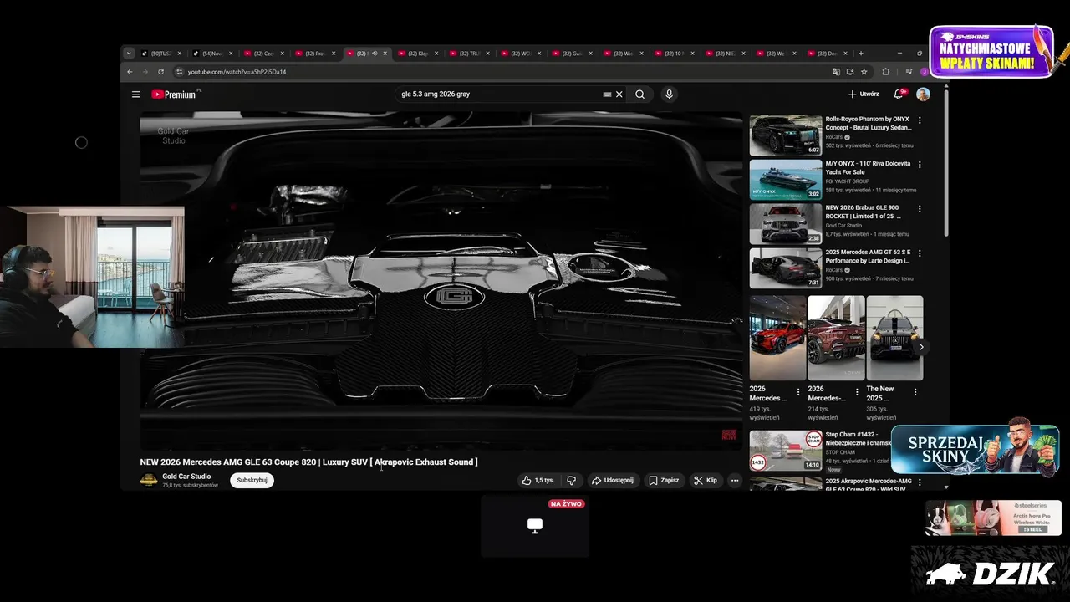Start voice search with the microphone icon

point(669,94)
